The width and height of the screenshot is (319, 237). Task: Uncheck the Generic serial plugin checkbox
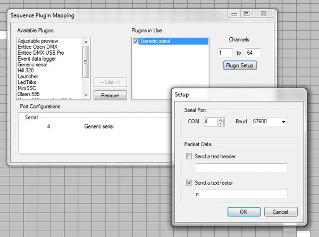137,41
